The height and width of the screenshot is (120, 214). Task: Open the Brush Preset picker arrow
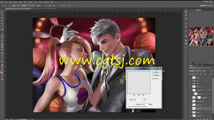coord(11,6)
